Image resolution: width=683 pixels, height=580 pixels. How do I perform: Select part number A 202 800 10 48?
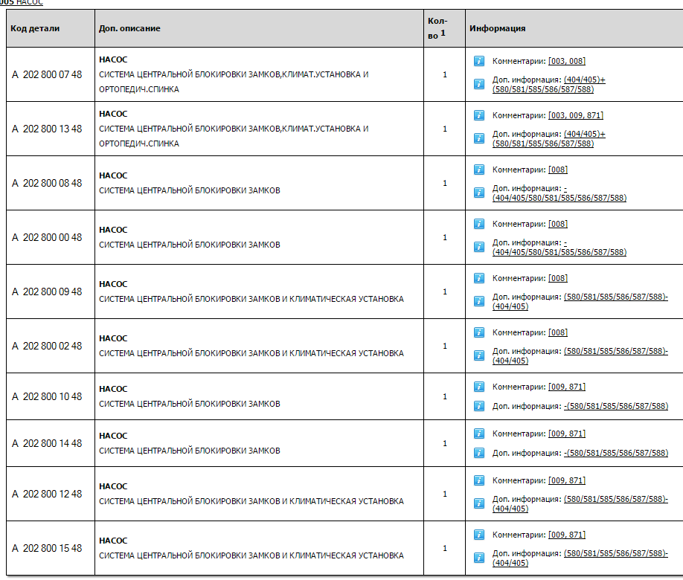[47, 396]
